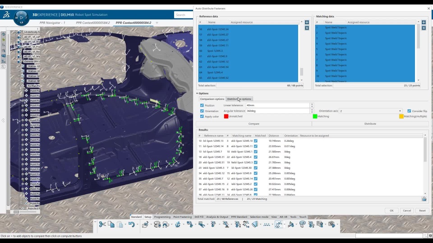Click the Cut scissors icon in the toolbar

pos(102,224)
